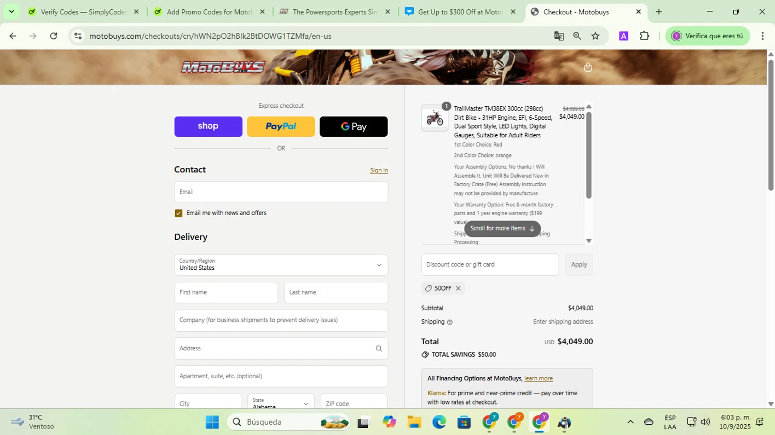Click Scroll for more items button
Image resolution: width=775 pixels, height=435 pixels.
(503, 229)
